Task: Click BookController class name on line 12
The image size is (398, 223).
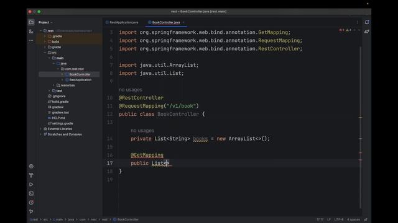Action: (178, 114)
